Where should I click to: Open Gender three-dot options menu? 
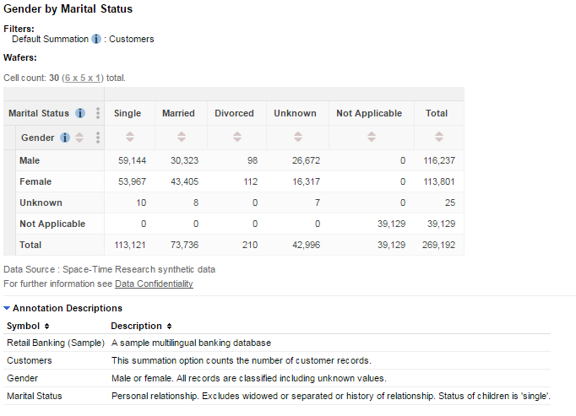click(x=98, y=138)
